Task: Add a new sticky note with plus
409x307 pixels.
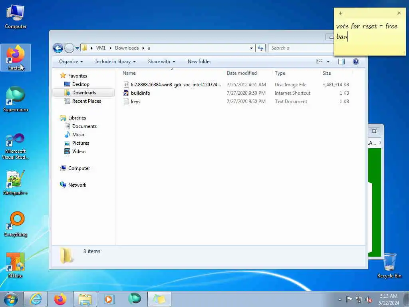Action: coord(340,13)
